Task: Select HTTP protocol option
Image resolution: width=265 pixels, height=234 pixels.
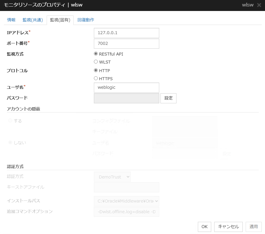Action: (x=96, y=70)
